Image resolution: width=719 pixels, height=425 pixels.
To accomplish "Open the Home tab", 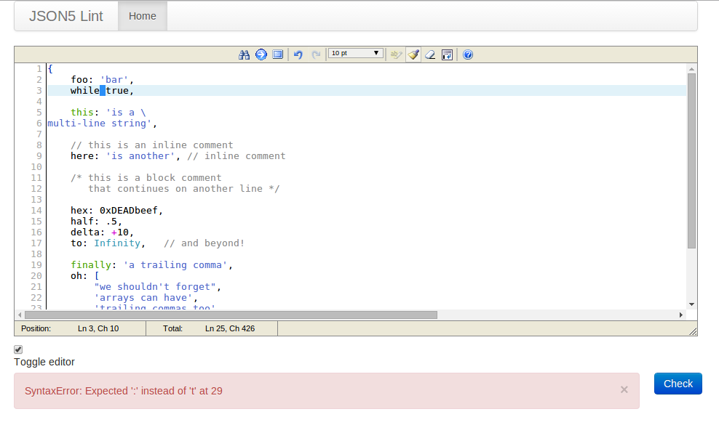I will (x=142, y=16).
